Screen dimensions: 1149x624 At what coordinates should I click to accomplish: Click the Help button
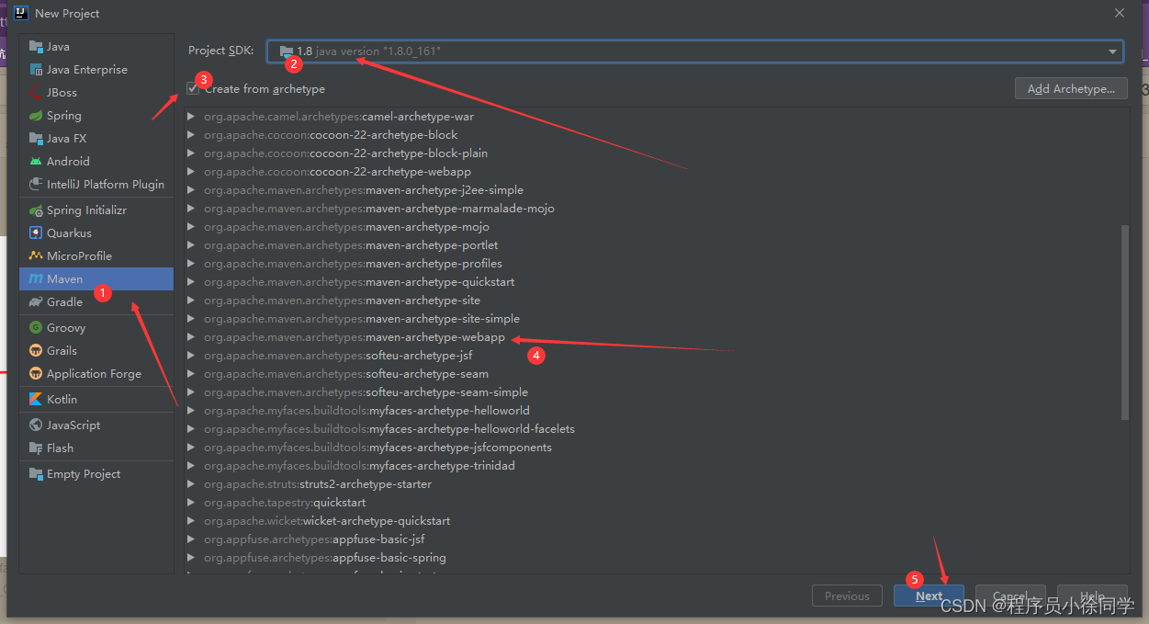click(x=1092, y=596)
